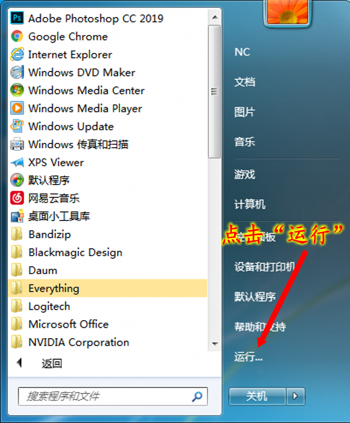Open the NC user folder link
Screen dimensions: 350x423
242,52
